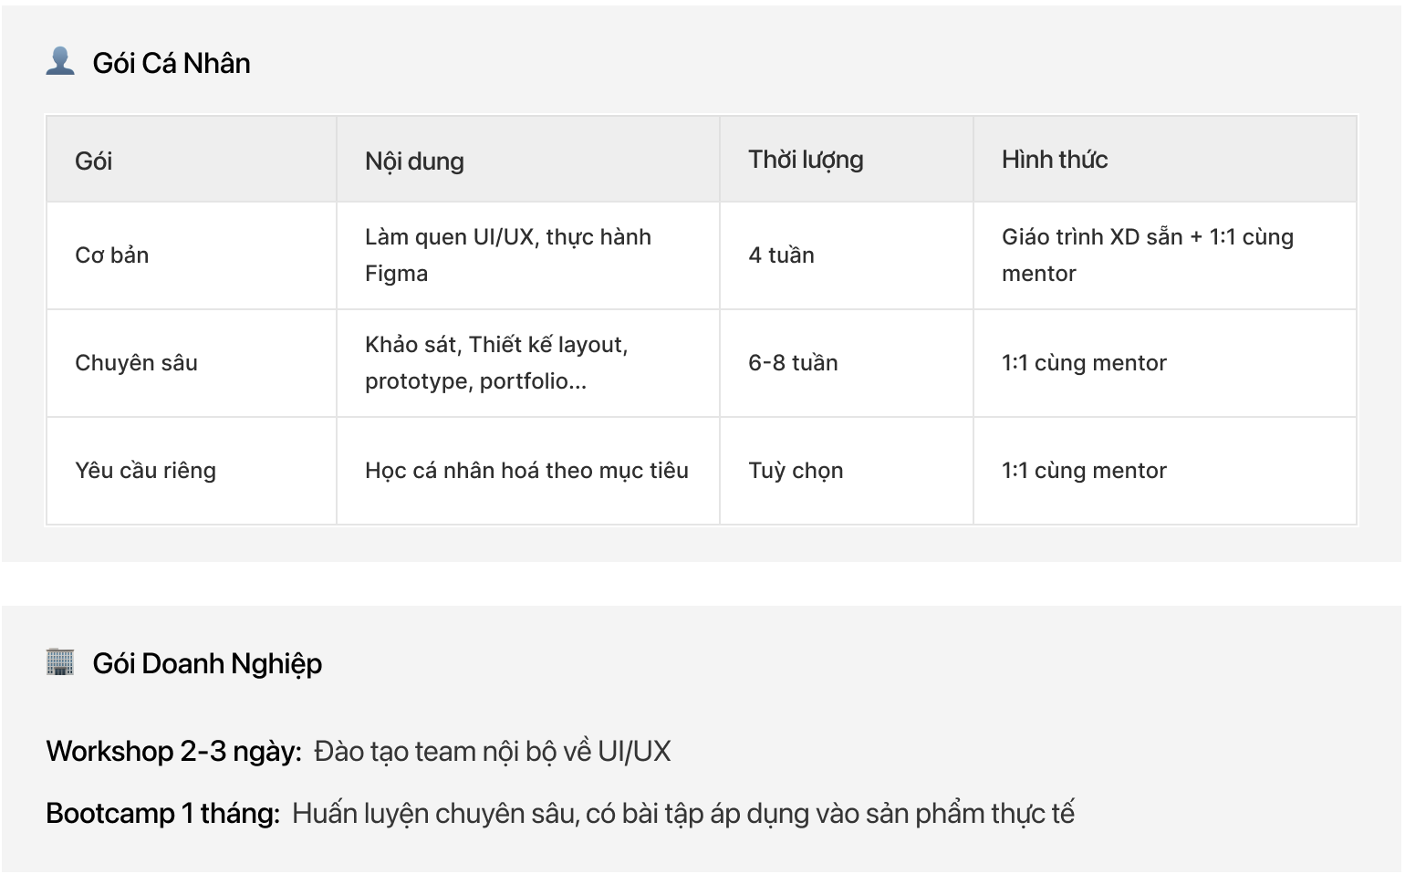Click the Hình thức column header
The width and height of the screenshot is (1405, 874).
click(1165, 160)
